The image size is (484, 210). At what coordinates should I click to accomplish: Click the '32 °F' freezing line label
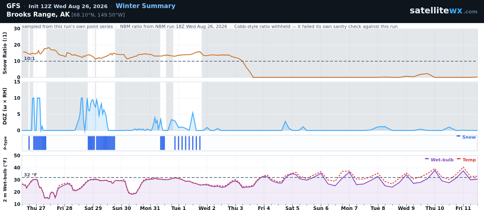(30, 175)
